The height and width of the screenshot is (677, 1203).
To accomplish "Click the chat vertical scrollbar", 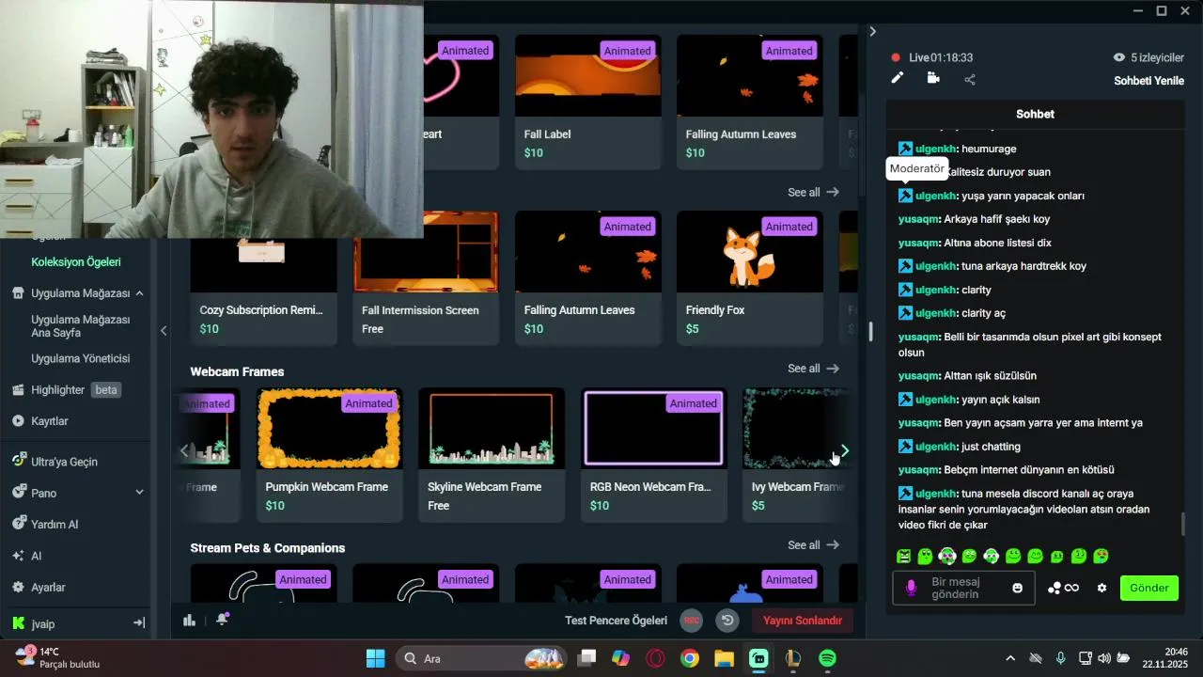I will pyautogui.click(x=1182, y=524).
